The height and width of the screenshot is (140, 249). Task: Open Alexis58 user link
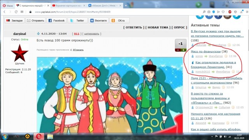coord(201,123)
